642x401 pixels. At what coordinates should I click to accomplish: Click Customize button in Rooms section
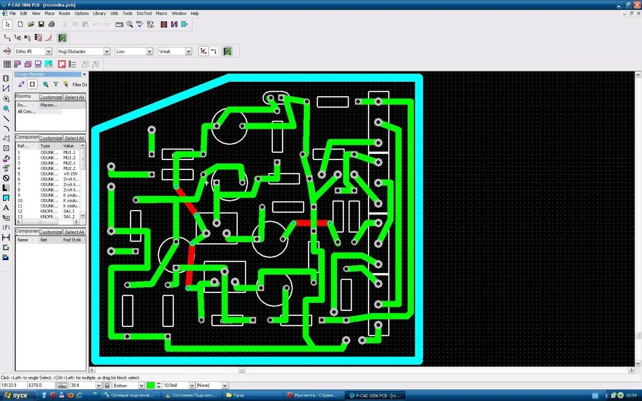[51, 97]
